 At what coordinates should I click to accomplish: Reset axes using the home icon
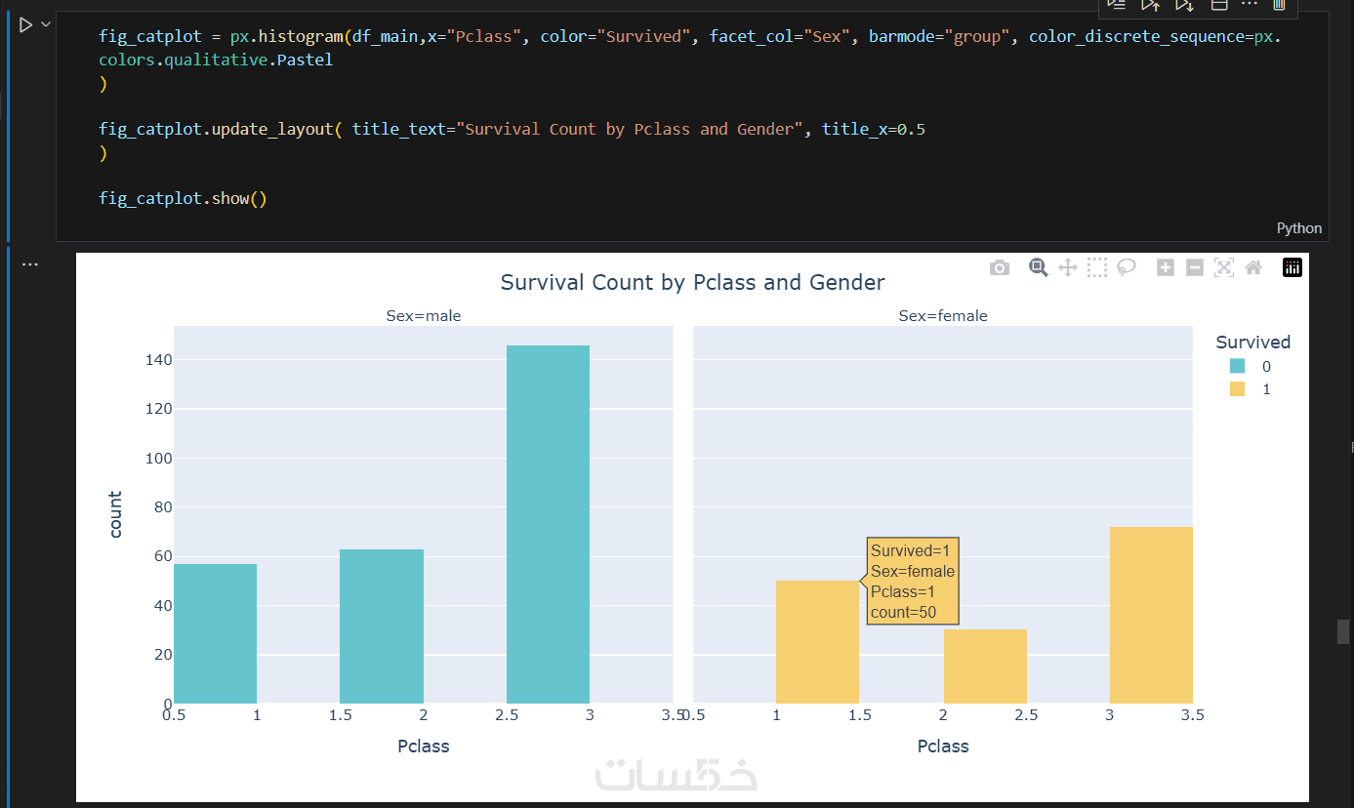[1253, 267]
